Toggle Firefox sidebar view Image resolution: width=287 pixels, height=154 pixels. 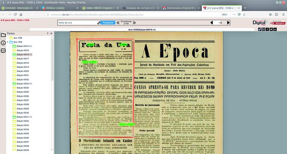click(276, 14)
